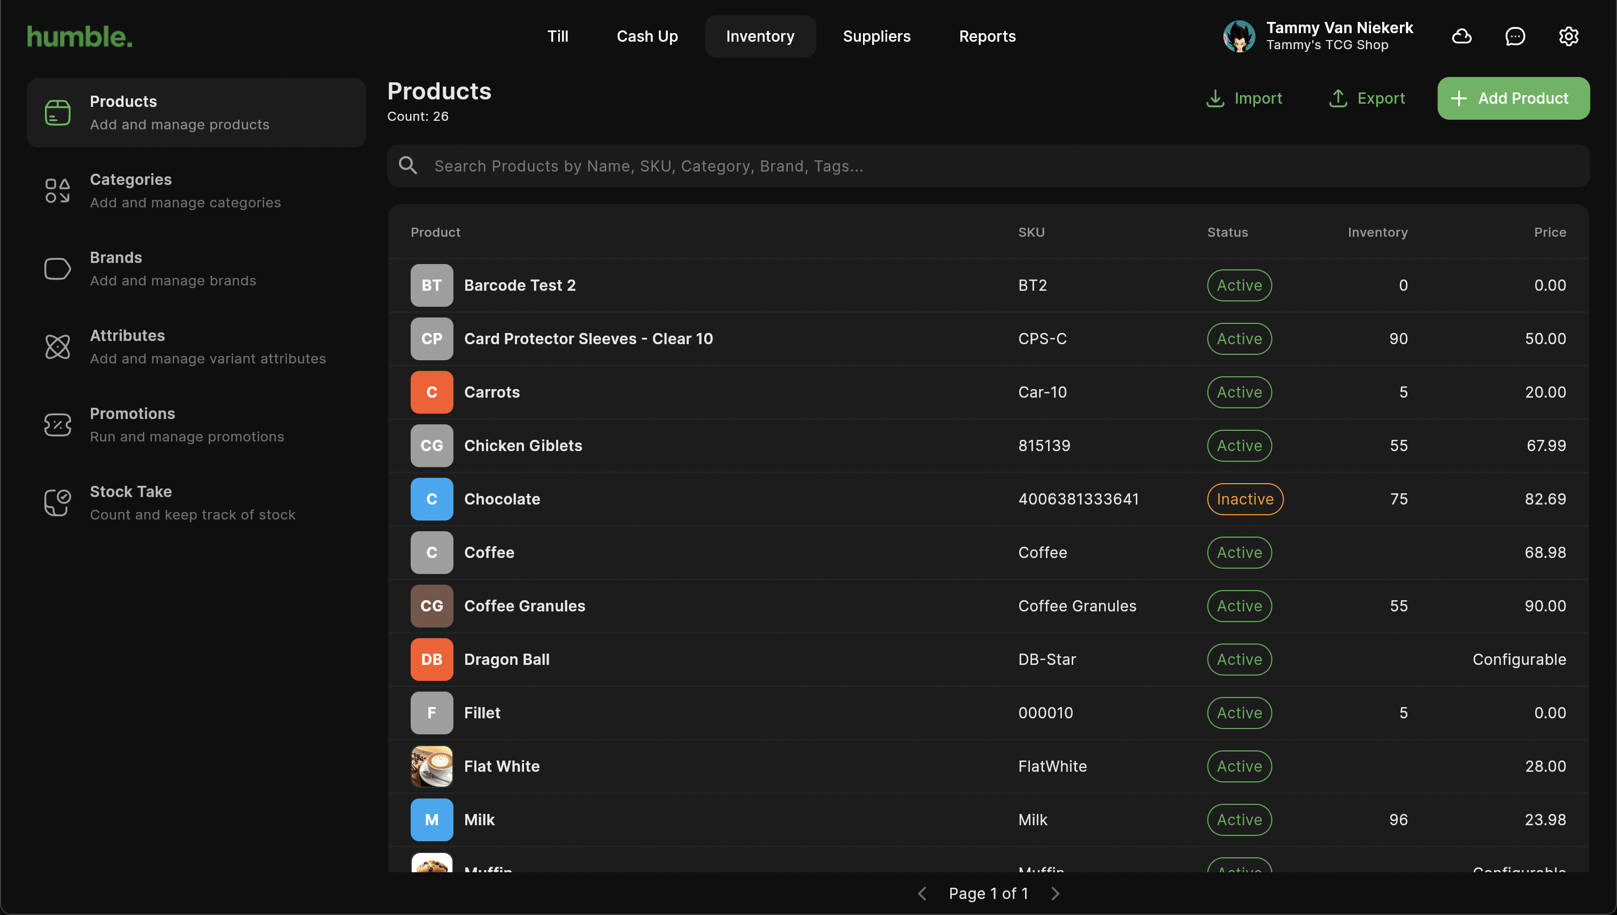Click the Flat White product thumbnail

pos(432,766)
